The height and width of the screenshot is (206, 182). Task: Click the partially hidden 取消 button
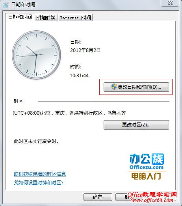122,197
